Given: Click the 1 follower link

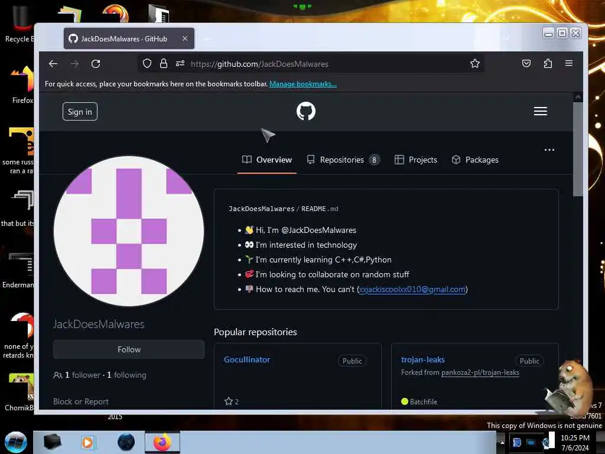Looking at the screenshot, I should click(82, 375).
